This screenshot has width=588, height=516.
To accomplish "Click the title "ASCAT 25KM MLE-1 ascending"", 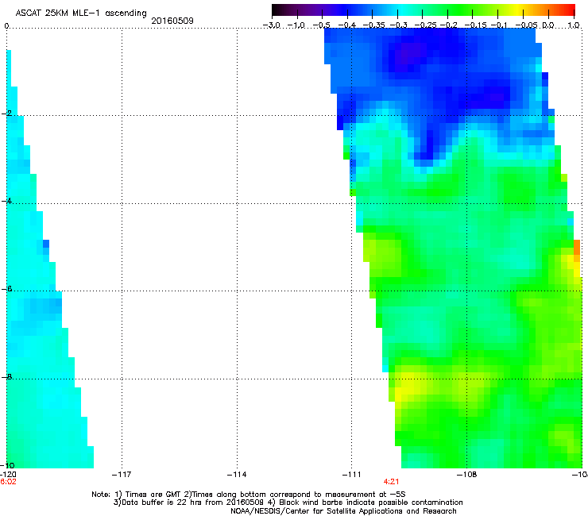I will click(81, 13).
